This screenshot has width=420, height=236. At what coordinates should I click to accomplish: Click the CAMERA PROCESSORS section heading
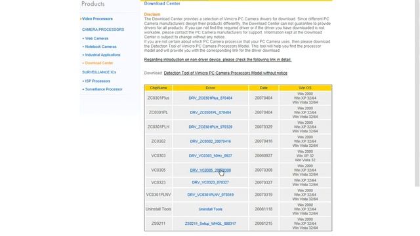(103, 29)
